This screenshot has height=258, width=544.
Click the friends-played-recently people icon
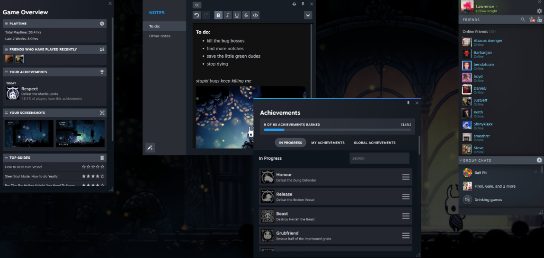click(102, 49)
